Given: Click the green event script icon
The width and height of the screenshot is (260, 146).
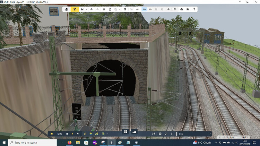Looking at the screenshot, I should pyautogui.click(x=103, y=134).
